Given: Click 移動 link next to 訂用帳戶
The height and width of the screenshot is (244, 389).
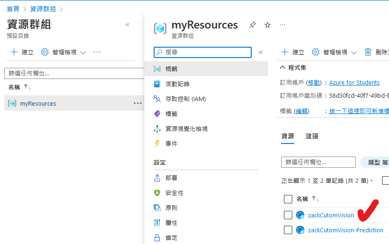Looking at the screenshot, I should [314, 82].
